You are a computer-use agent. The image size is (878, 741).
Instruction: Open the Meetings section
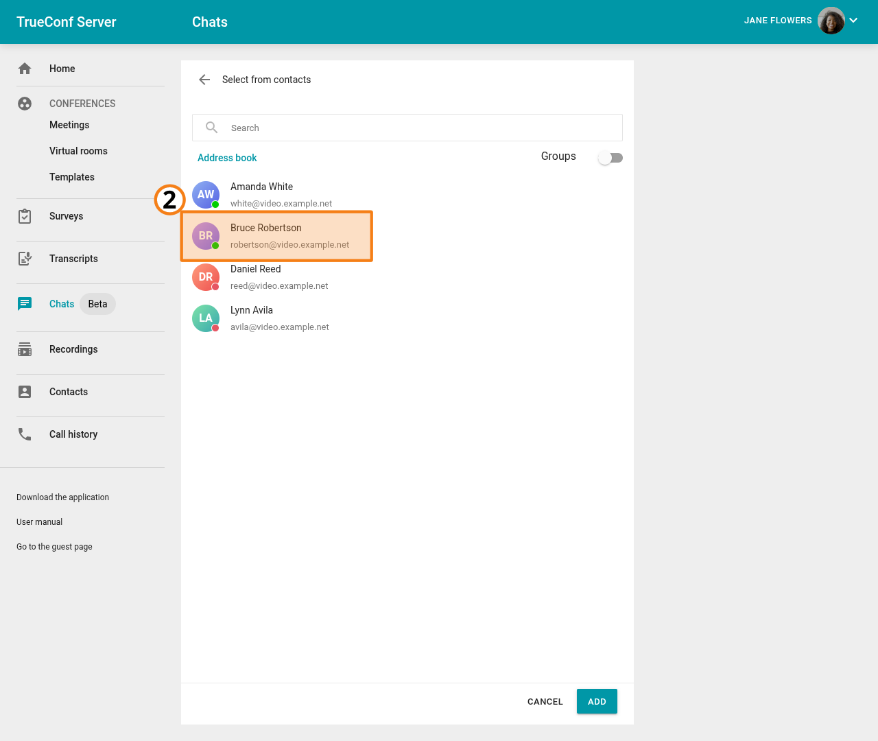click(x=69, y=125)
